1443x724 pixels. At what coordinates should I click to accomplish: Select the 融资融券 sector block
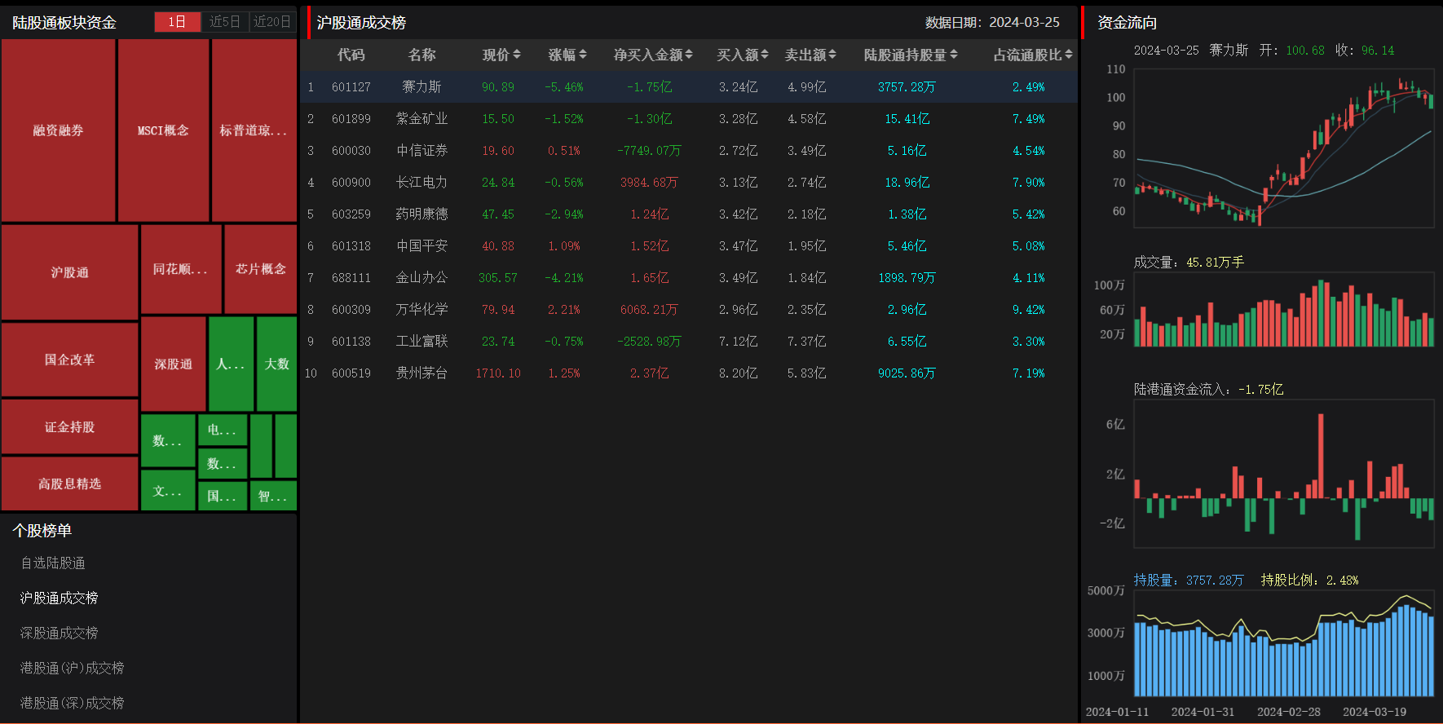click(x=59, y=130)
